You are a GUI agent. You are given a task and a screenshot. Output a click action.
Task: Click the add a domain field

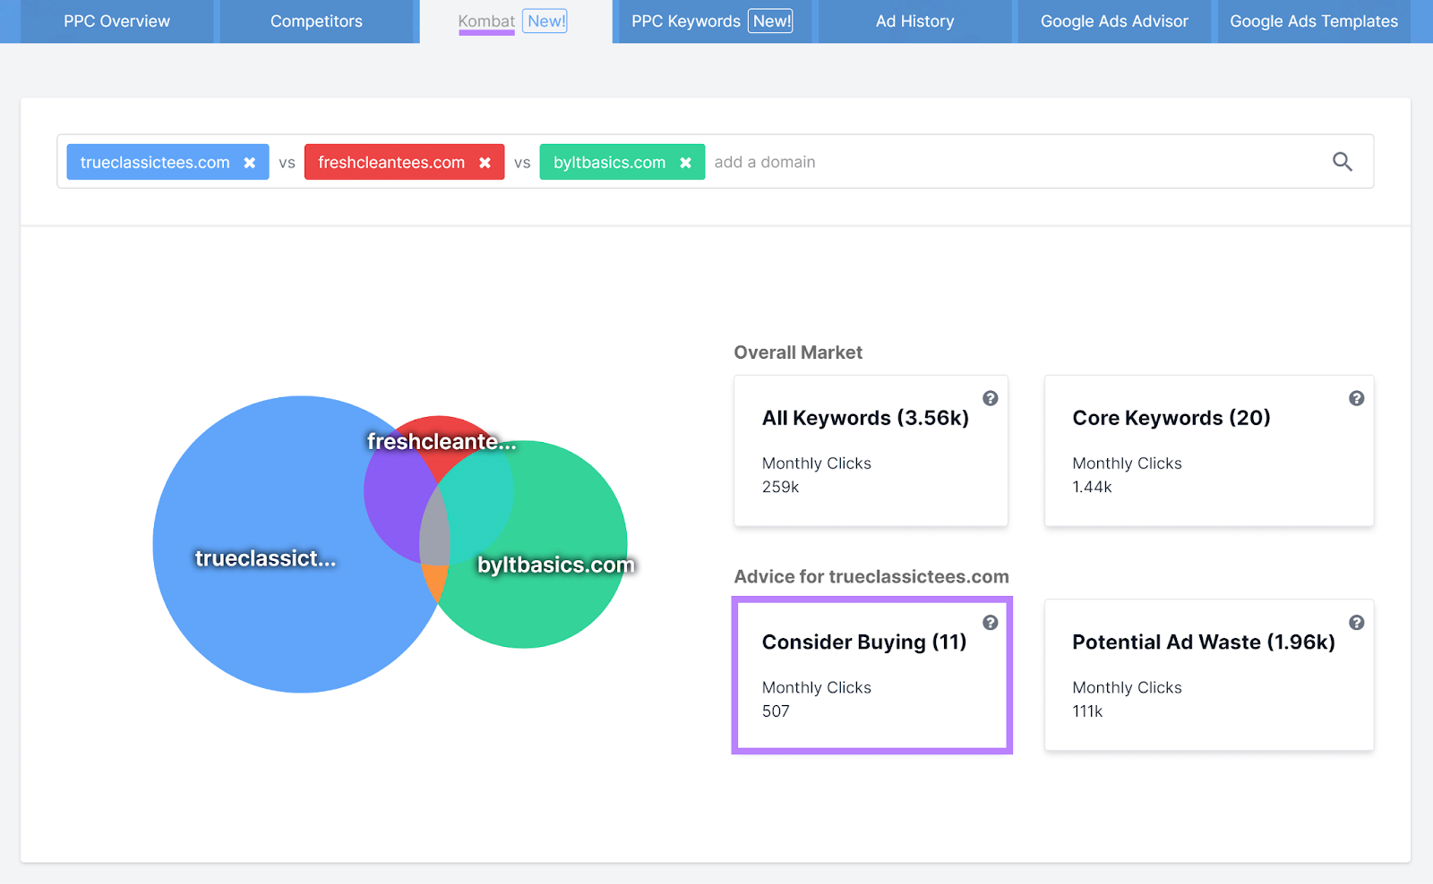[985, 162]
